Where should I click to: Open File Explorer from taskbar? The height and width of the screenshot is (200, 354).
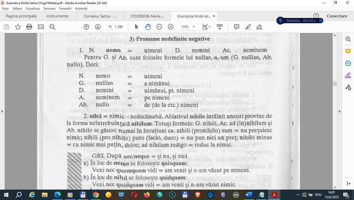click(x=45, y=195)
